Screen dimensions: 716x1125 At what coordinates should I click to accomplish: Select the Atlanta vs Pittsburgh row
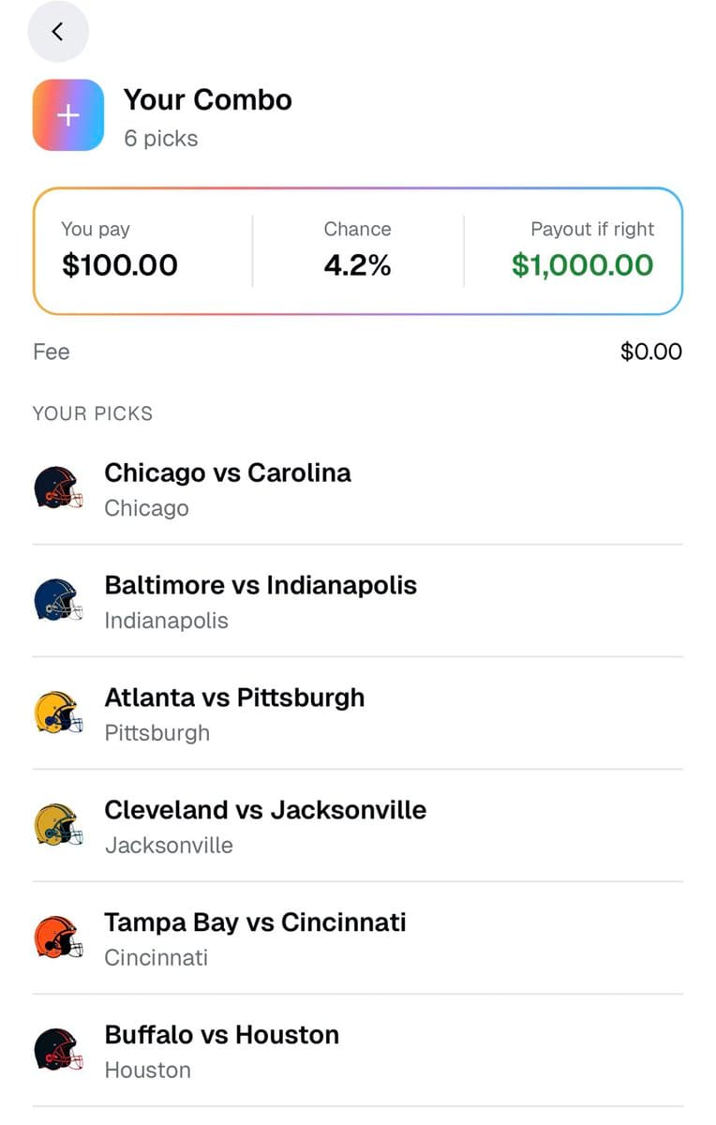[x=358, y=713]
